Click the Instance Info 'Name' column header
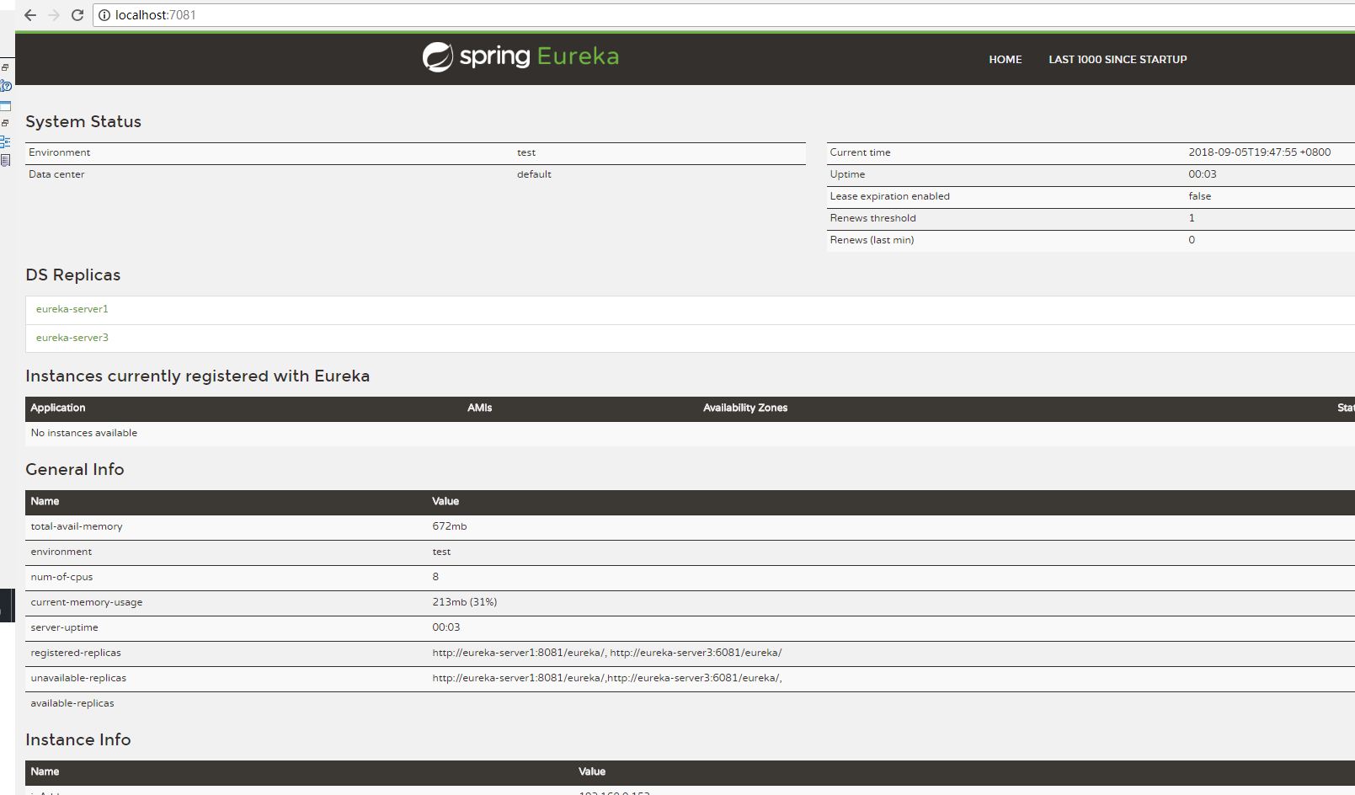Screen dimensions: 1355x795 pos(45,771)
